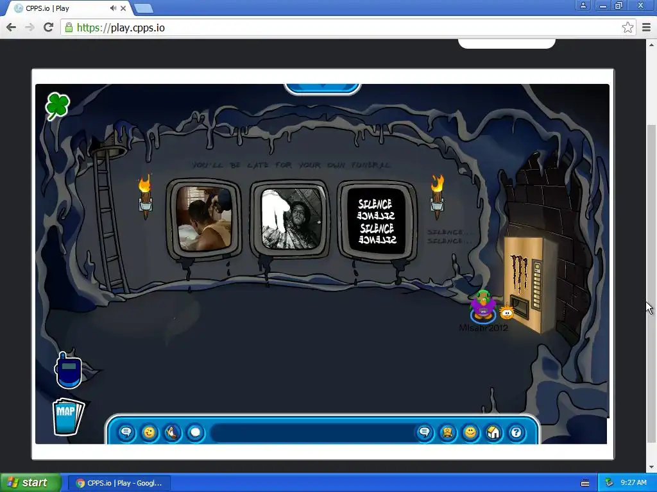Click the Monster vending machine
The width and height of the screenshot is (657, 492).
pyautogui.click(x=530, y=284)
